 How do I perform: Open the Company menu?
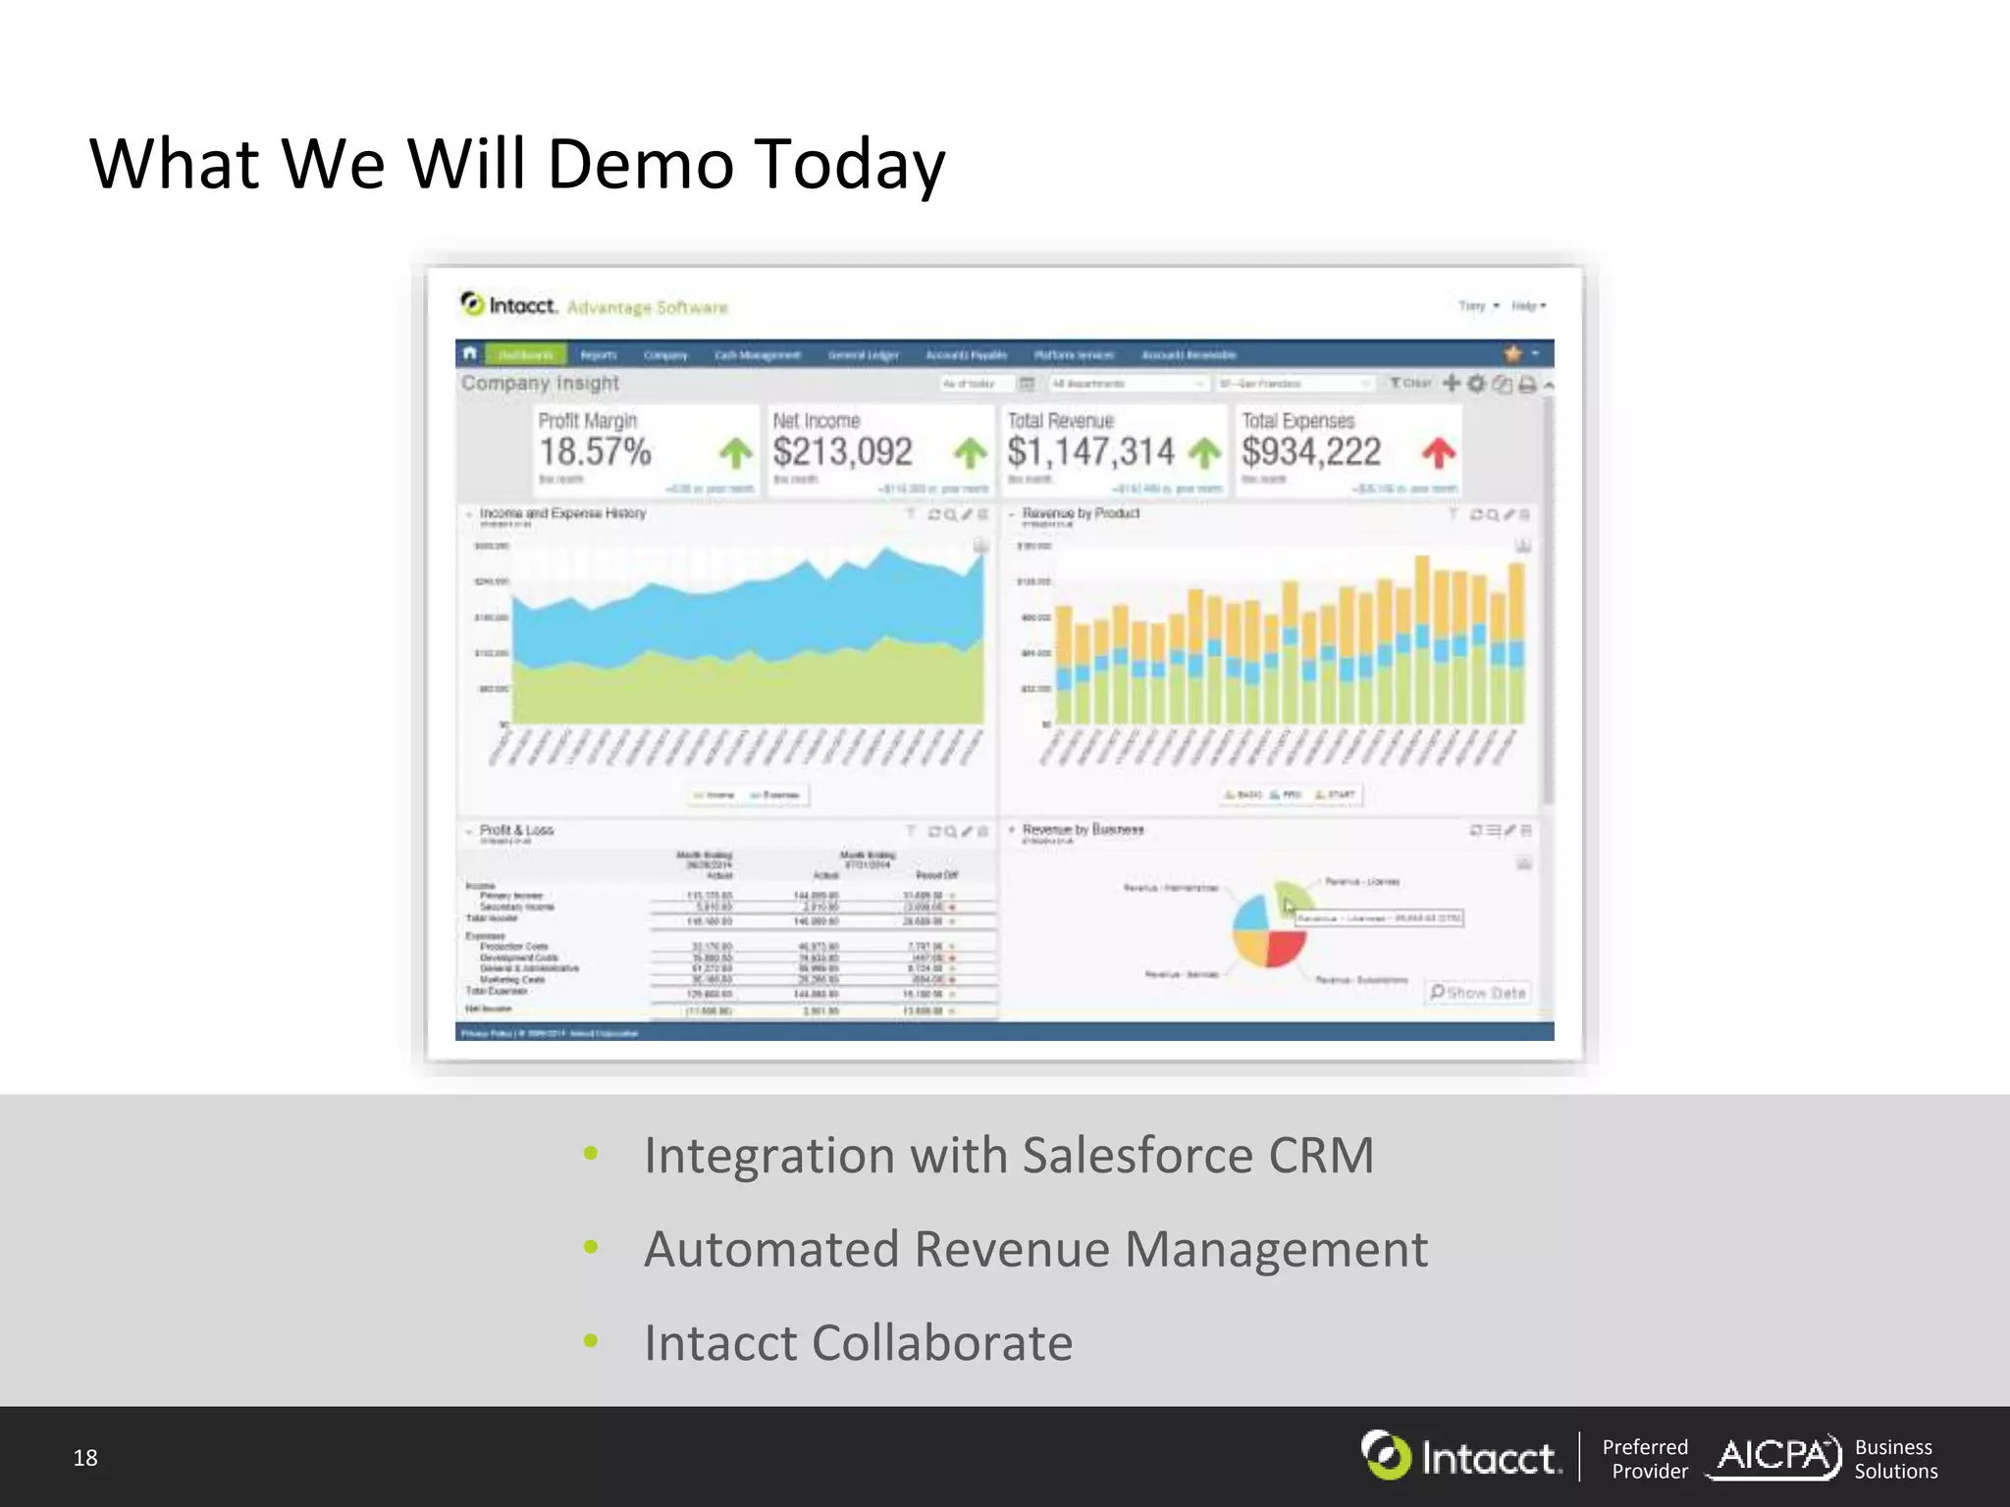[x=665, y=355]
